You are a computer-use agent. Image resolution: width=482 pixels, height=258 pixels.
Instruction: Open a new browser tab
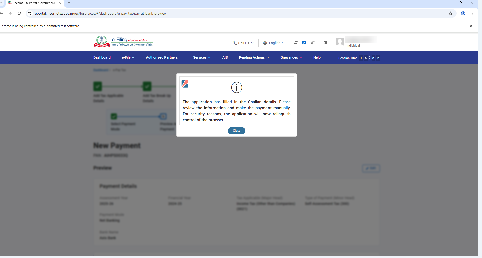[69, 3]
